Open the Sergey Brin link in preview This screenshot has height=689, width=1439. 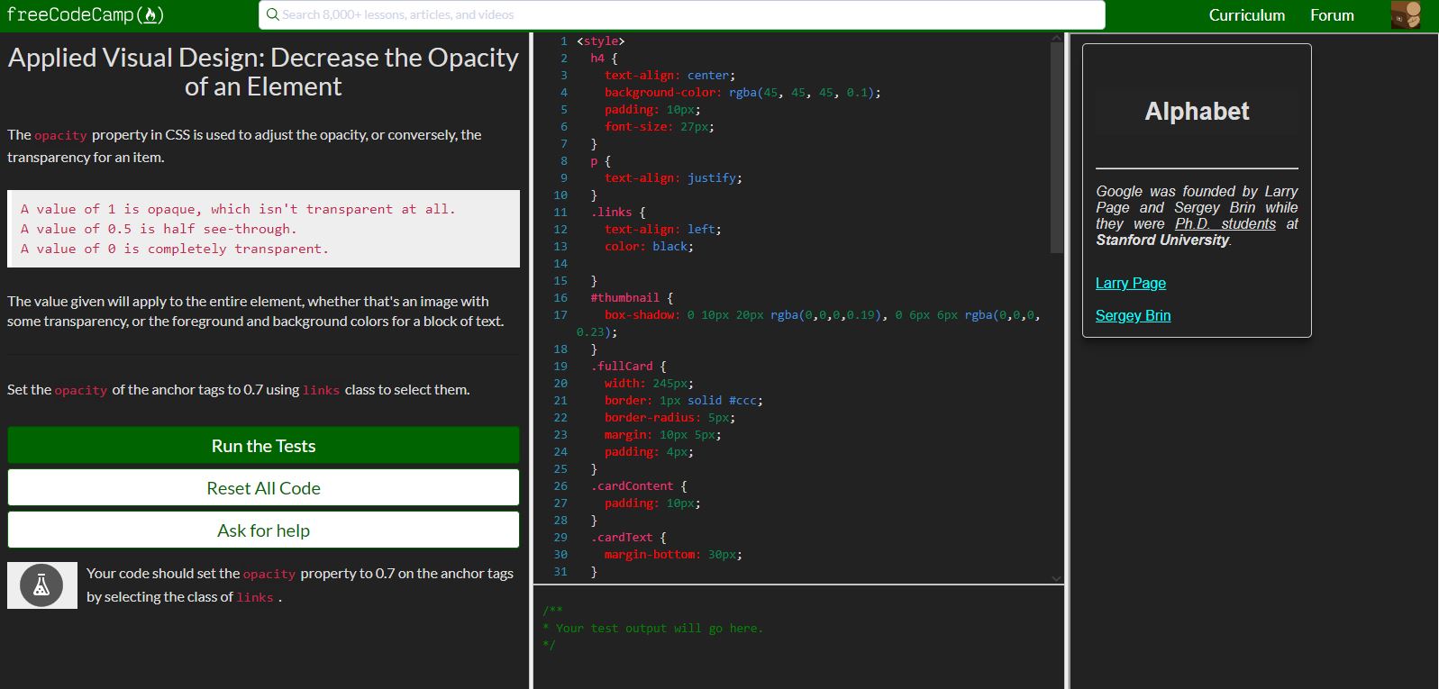click(x=1133, y=315)
